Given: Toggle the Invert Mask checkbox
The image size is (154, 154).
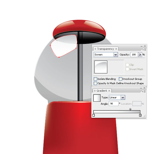Looking at the screenshot, I should (127, 69).
